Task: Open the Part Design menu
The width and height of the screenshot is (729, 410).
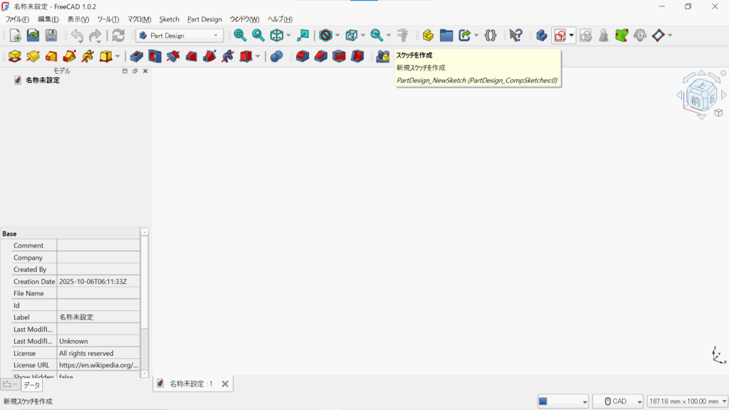Action: coord(204,19)
